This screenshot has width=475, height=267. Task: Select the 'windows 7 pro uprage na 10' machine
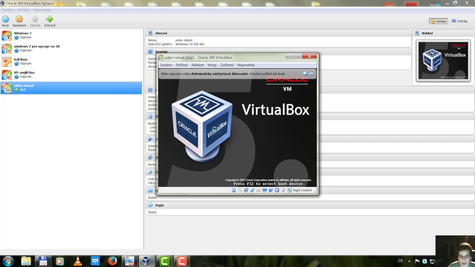(x=71, y=49)
